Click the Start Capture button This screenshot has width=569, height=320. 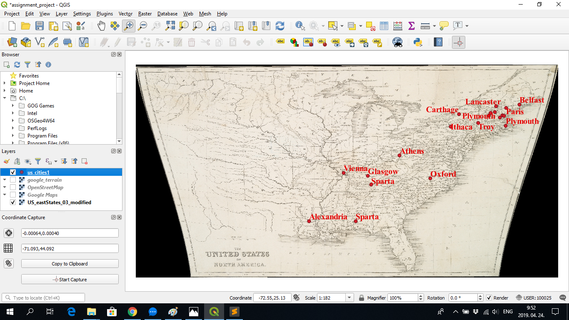tap(70, 280)
